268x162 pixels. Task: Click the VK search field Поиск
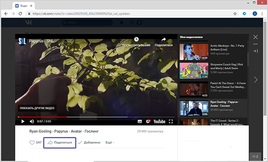point(87,23)
